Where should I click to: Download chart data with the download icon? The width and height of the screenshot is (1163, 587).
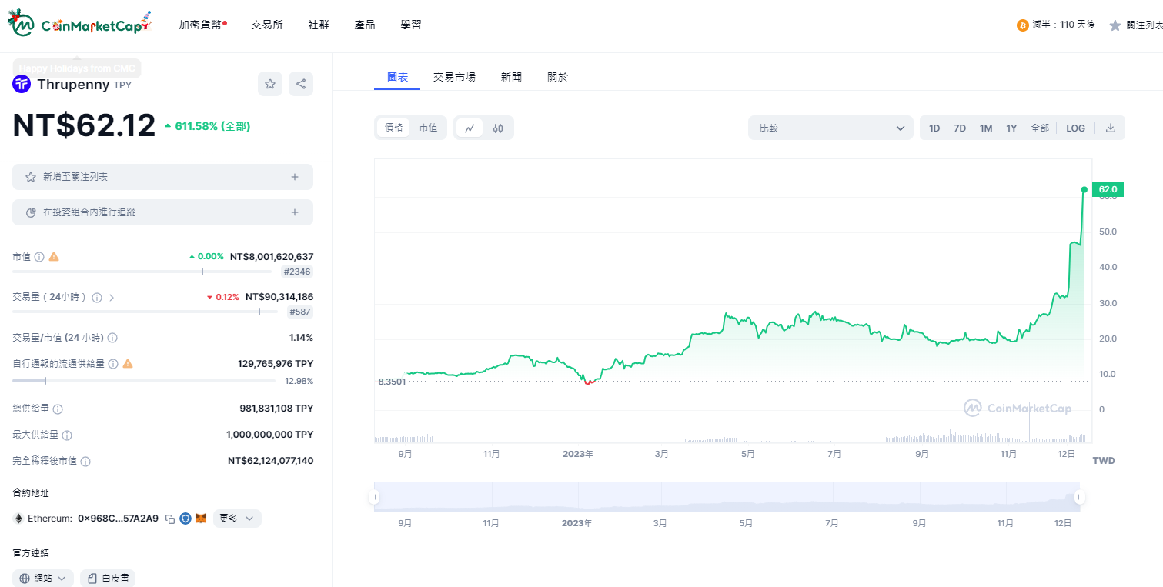[1110, 128]
